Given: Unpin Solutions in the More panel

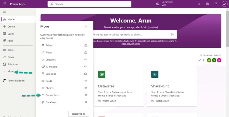Looking at the screenshot, I should pyautogui.click(x=85, y=74).
